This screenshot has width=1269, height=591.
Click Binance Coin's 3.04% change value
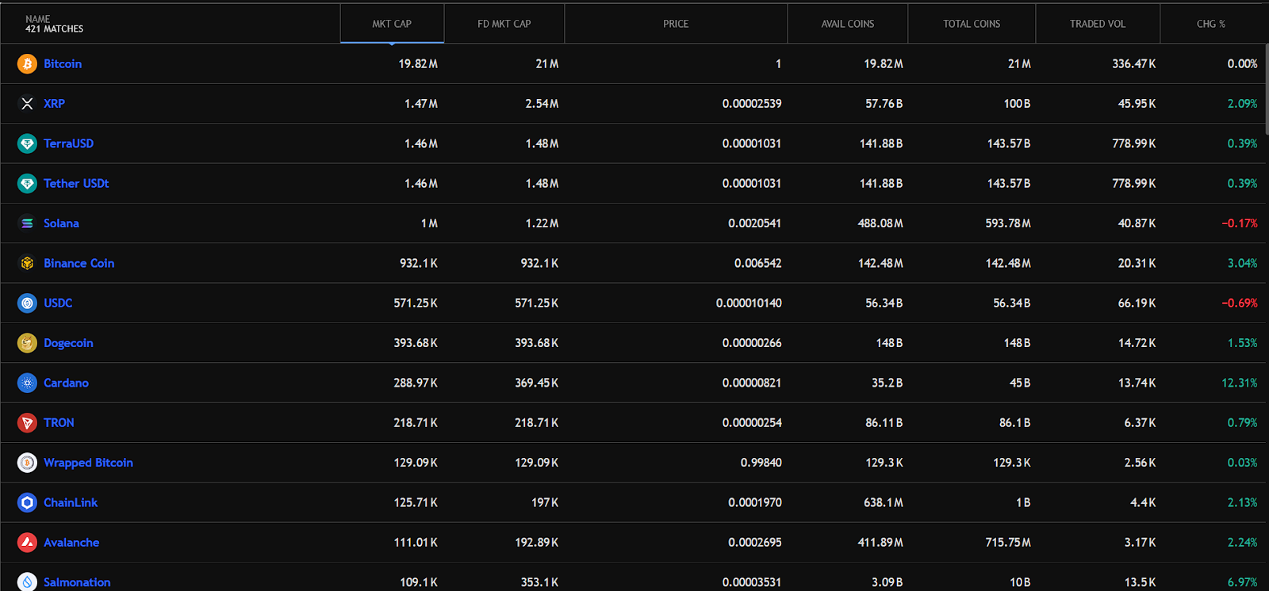pos(1242,263)
